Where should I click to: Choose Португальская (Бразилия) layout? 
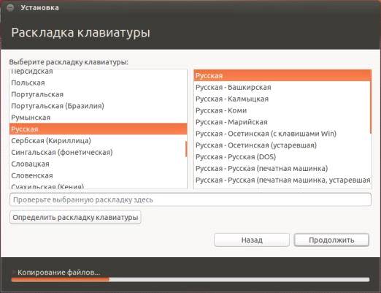click(x=98, y=106)
